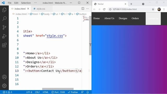
Task: Click the style.css href link in code
Action: tap(55, 36)
